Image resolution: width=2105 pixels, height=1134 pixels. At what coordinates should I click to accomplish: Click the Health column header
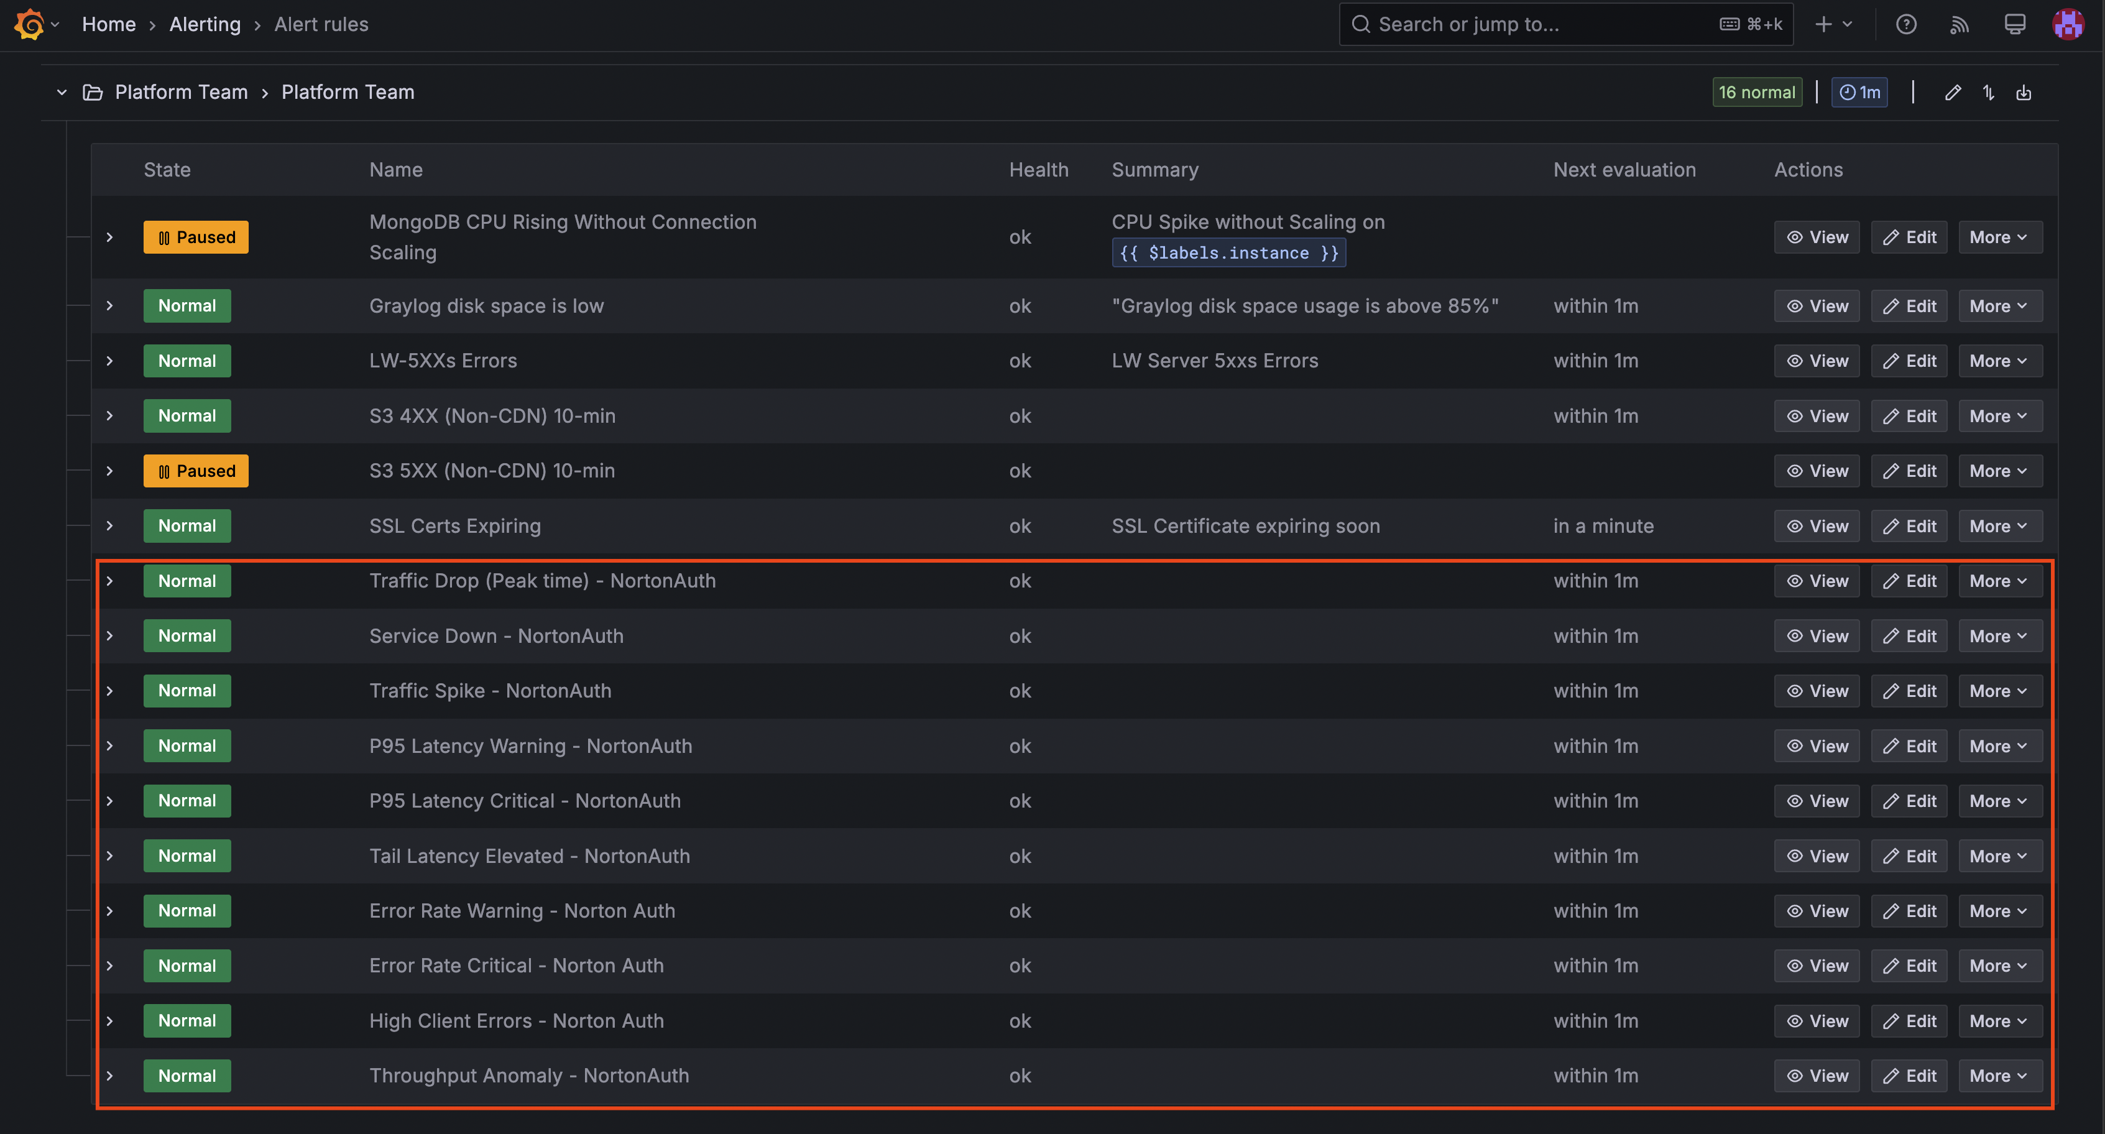pos(1039,170)
